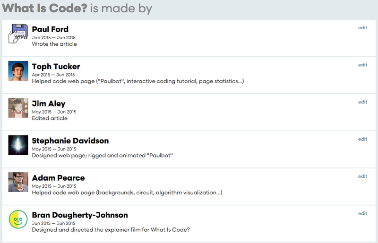Open Toph Tucker's profile photo

pyautogui.click(x=18, y=71)
